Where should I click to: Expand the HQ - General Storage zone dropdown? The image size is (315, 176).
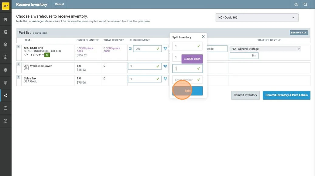point(265,49)
